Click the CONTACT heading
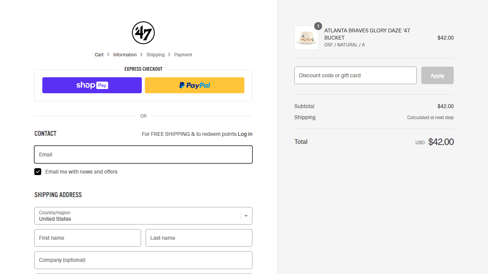This screenshot has width=488, height=274. point(45,134)
